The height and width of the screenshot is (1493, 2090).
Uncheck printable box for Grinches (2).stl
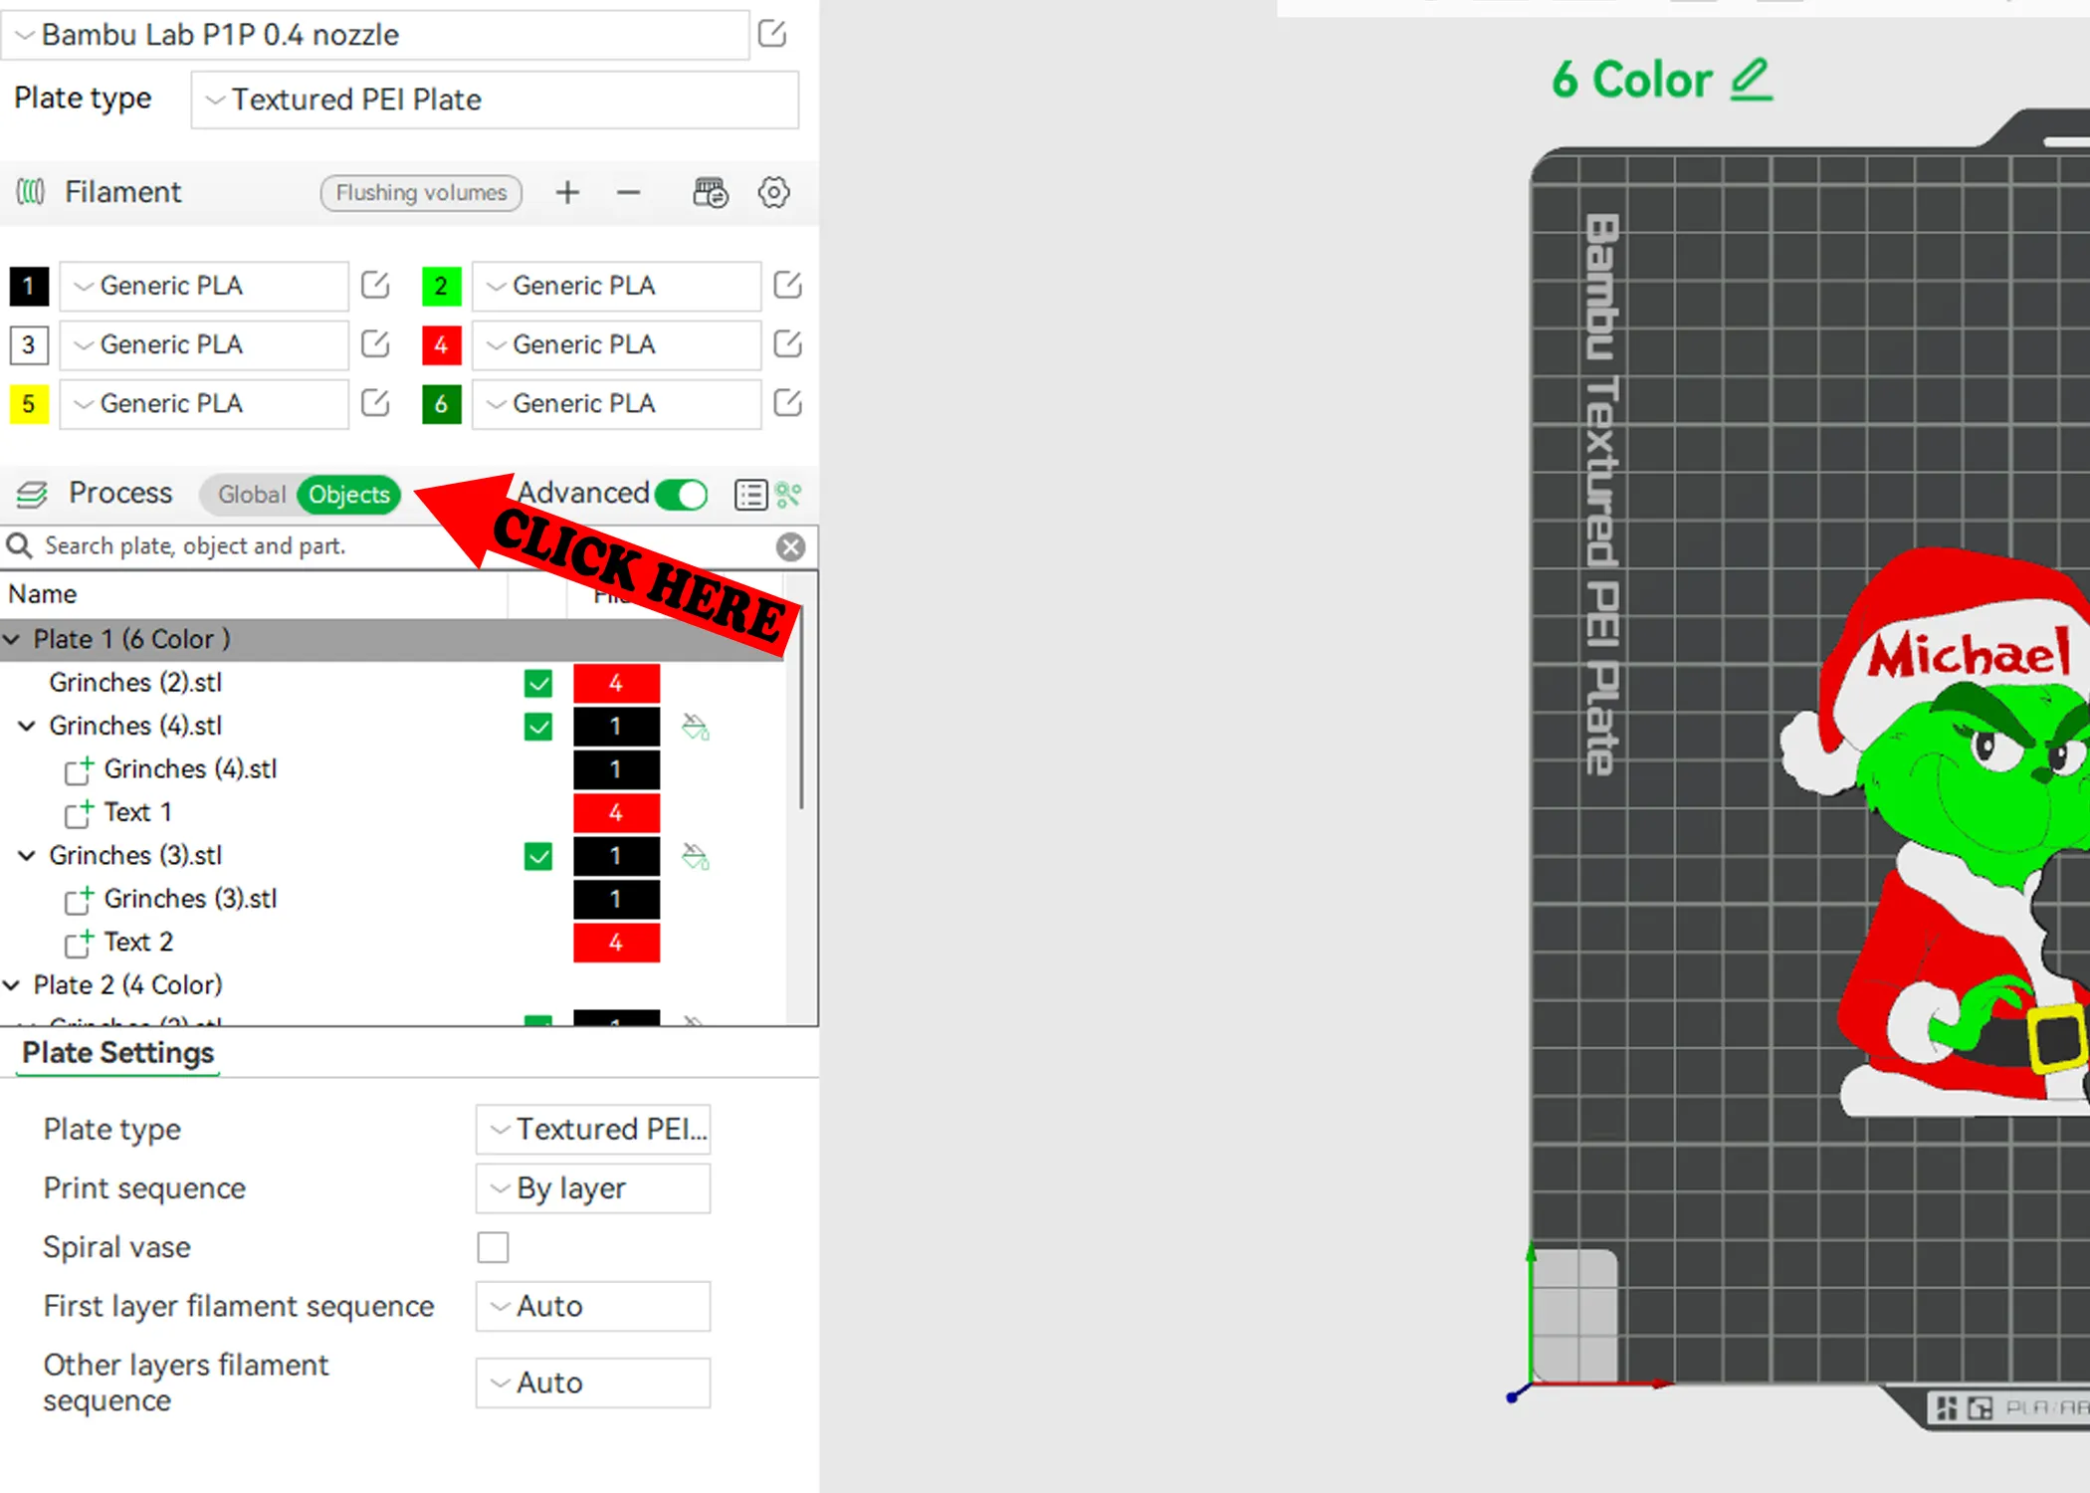coord(538,684)
